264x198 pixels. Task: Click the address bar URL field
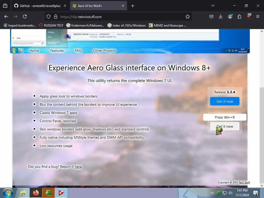pos(118,17)
